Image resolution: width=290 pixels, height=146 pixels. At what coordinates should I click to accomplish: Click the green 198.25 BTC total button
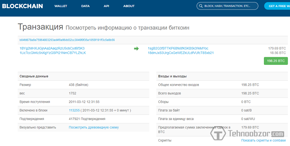(276, 61)
